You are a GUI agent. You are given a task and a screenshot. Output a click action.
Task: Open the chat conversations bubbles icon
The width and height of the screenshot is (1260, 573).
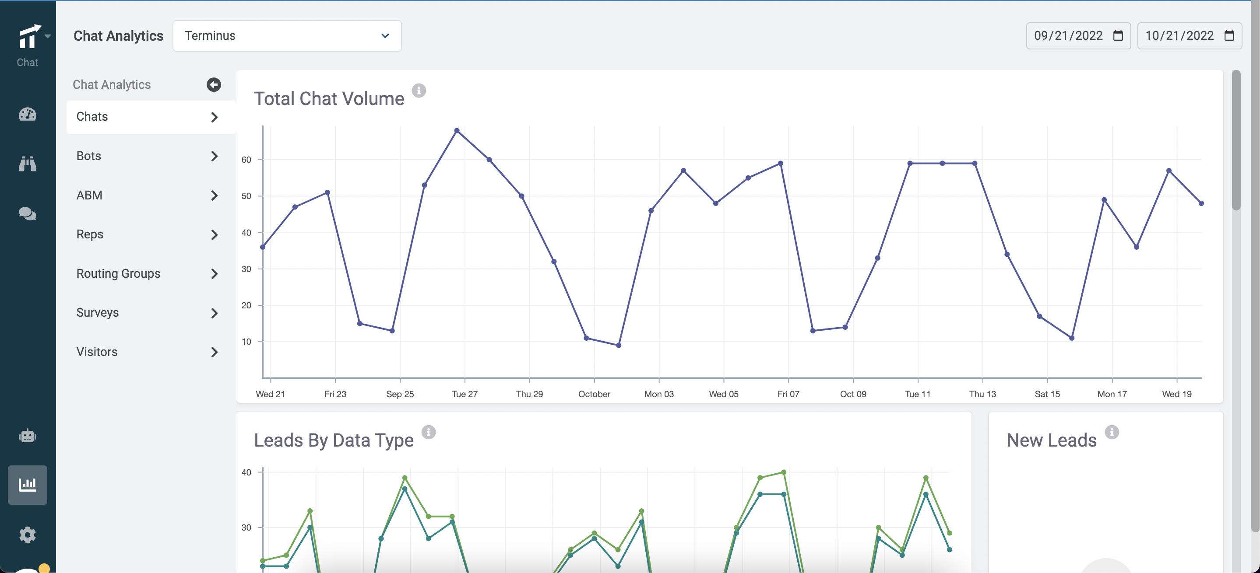point(28,213)
